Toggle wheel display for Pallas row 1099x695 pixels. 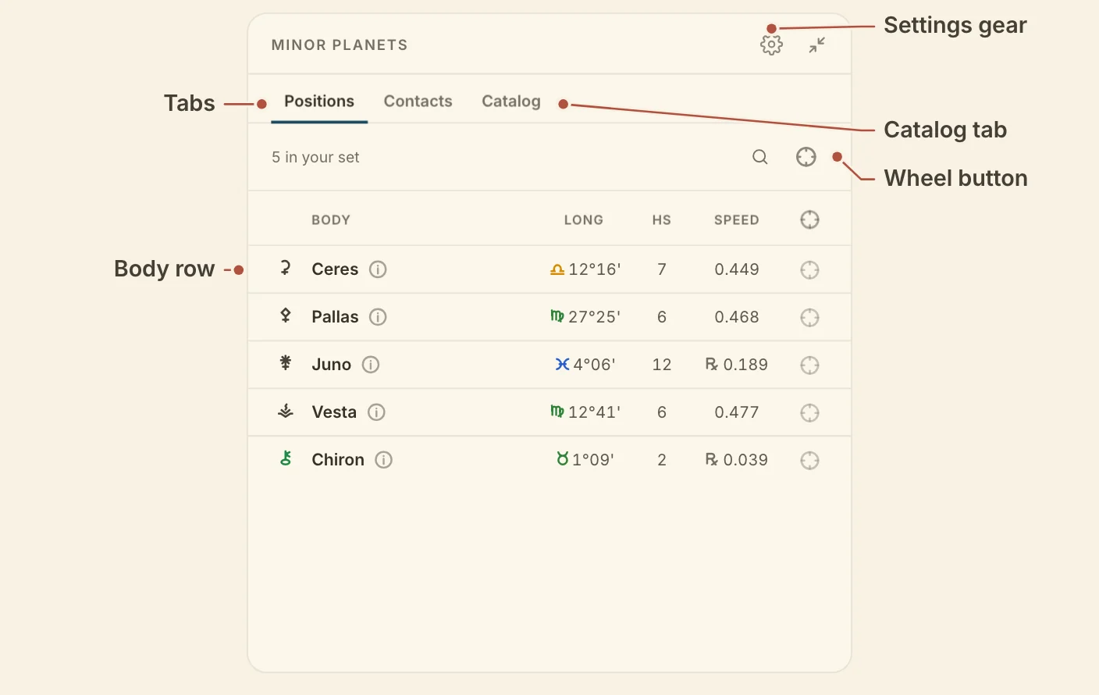809,318
